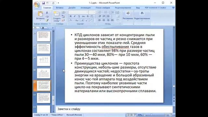This screenshot has width=208, height=117.
Task: Open the character spacing AV menu
Action: pyautogui.click(x=92, y=16)
